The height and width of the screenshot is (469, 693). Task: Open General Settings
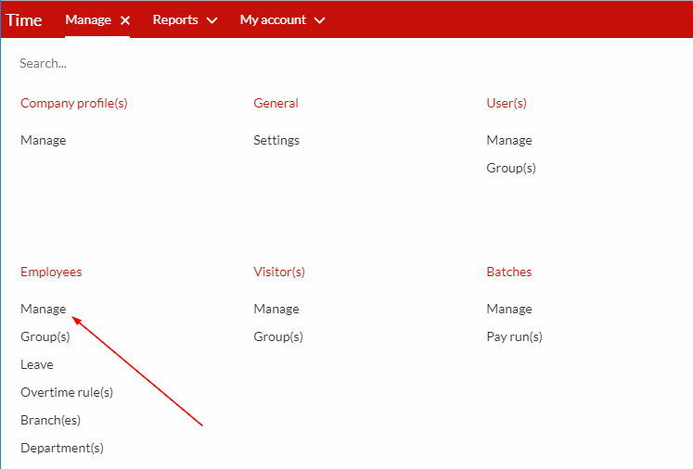(x=276, y=141)
